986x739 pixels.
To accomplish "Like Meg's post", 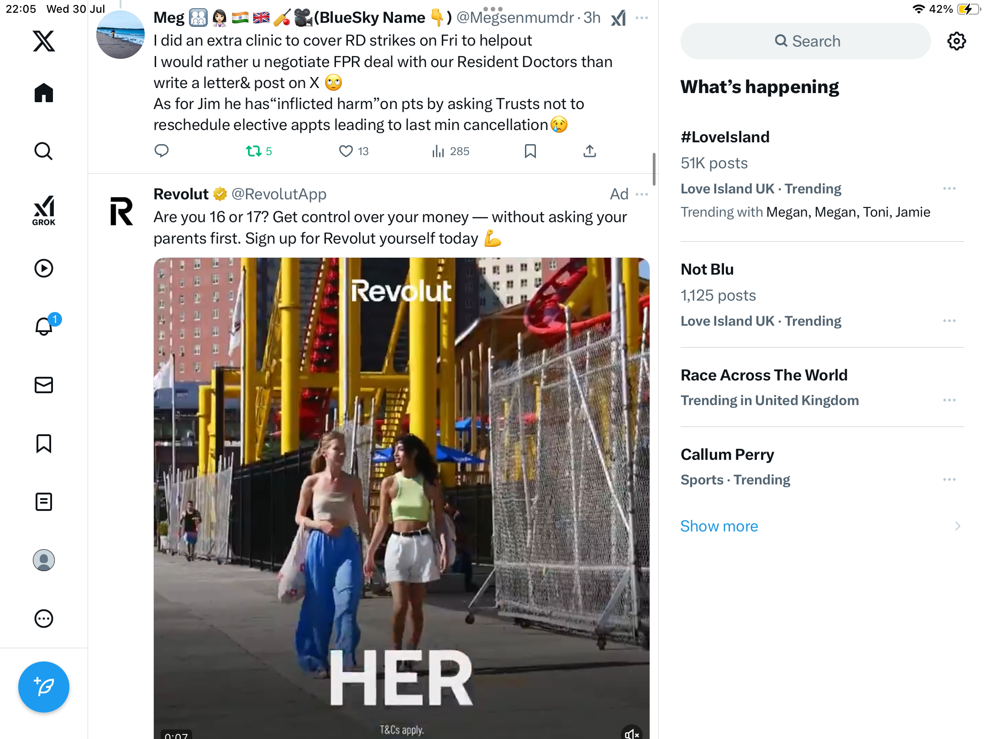I will coord(346,151).
